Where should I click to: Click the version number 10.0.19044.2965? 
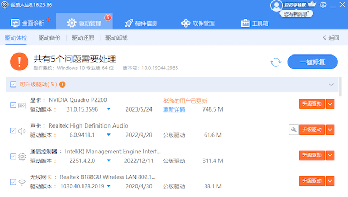coord(160,68)
